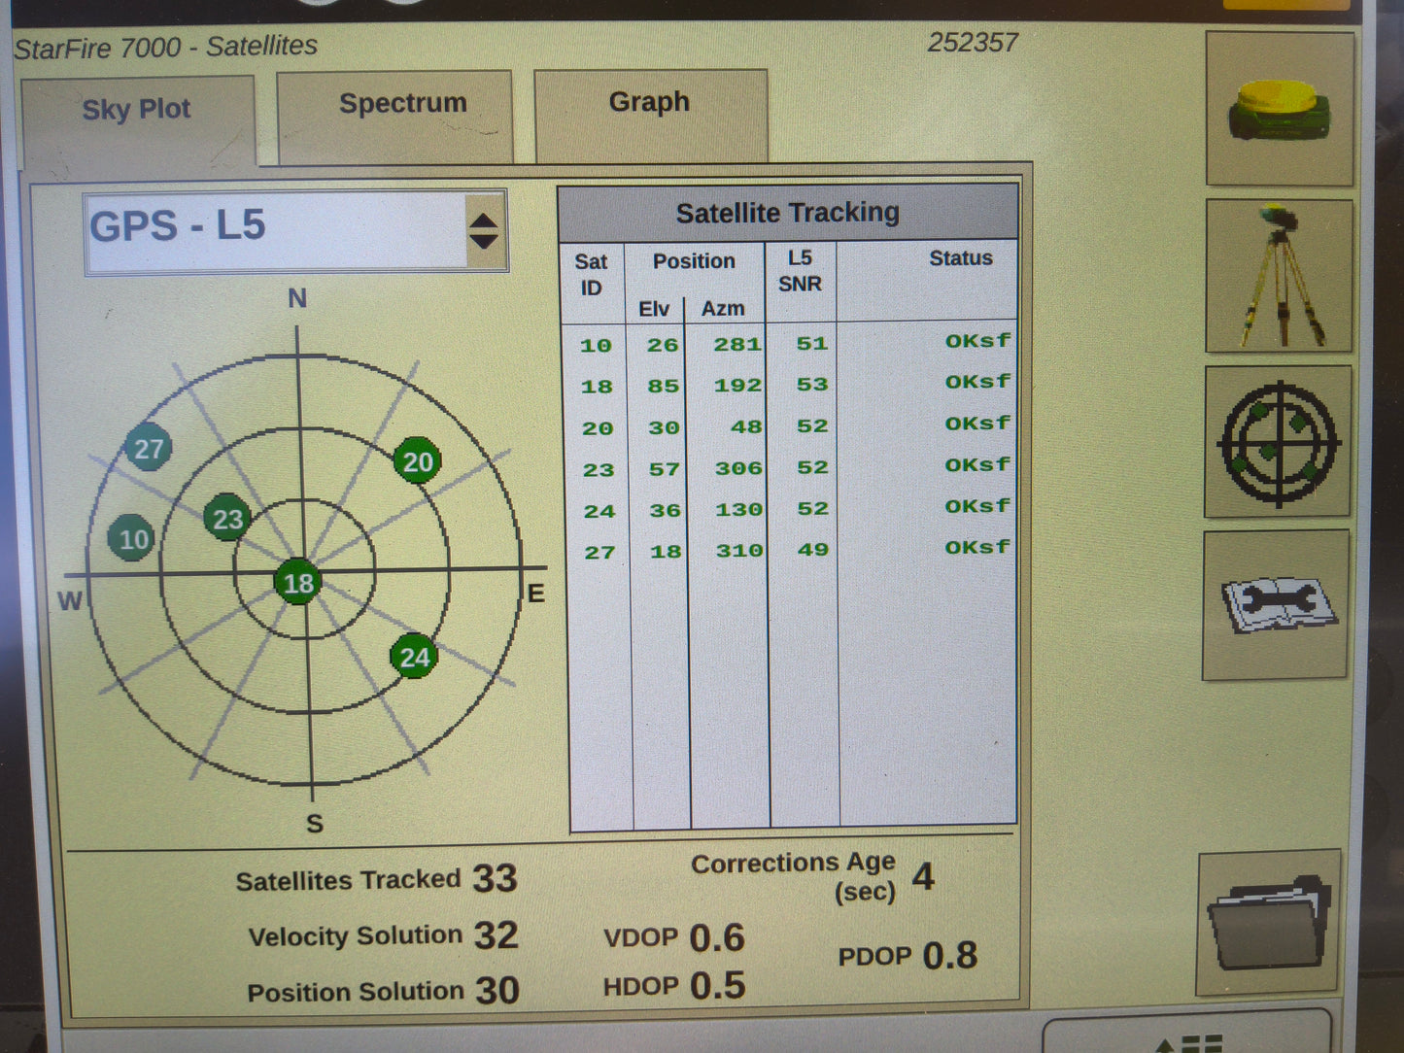Select the L5 SNR column header

pyautogui.click(x=800, y=271)
